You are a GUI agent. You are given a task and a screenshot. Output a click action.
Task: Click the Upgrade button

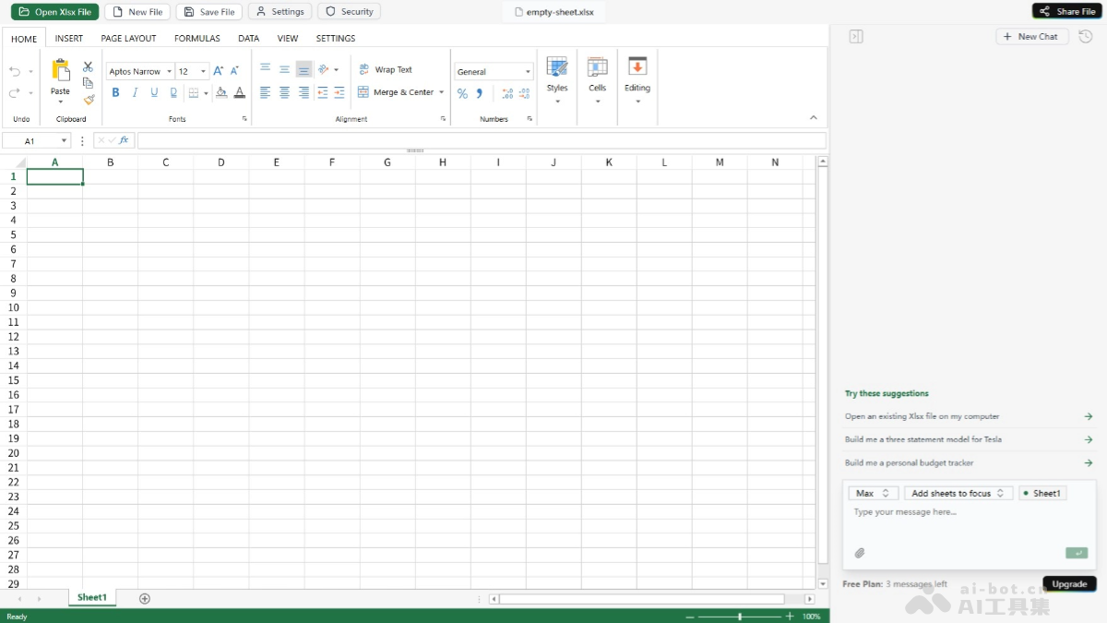point(1069,584)
